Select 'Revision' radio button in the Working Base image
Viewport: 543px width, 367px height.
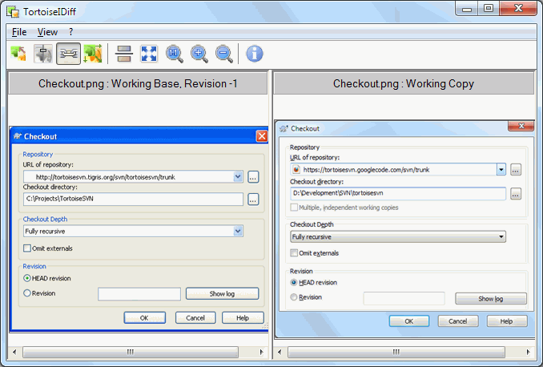click(x=28, y=293)
